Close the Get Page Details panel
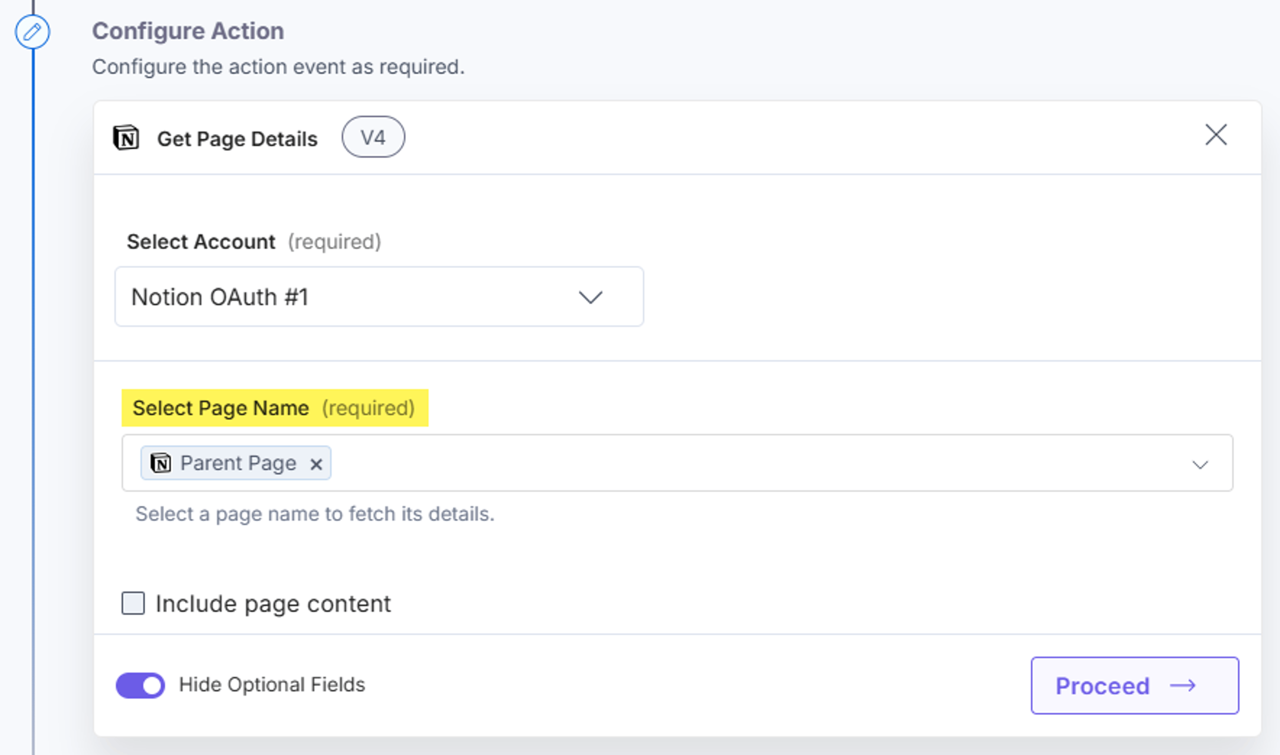Viewport: 1280px width, 755px height. pyautogui.click(x=1216, y=135)
